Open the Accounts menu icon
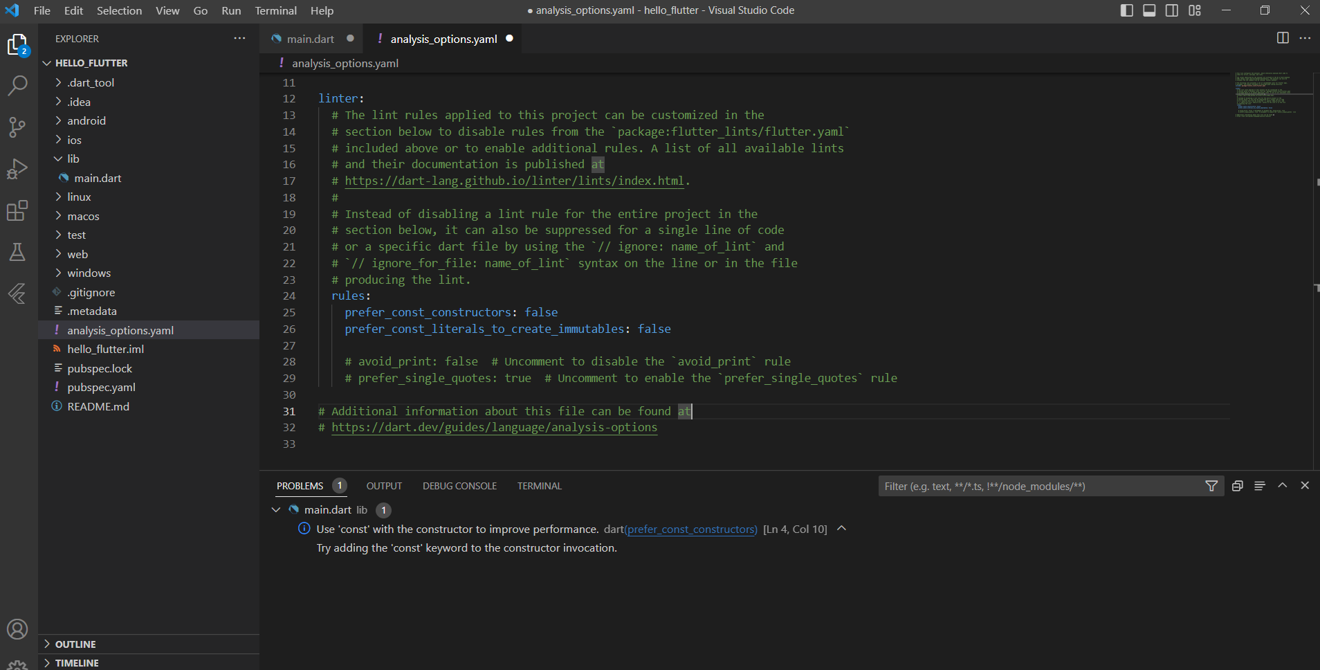The width and height of the screenshot is (1320, 670). (x=17, y=629)
